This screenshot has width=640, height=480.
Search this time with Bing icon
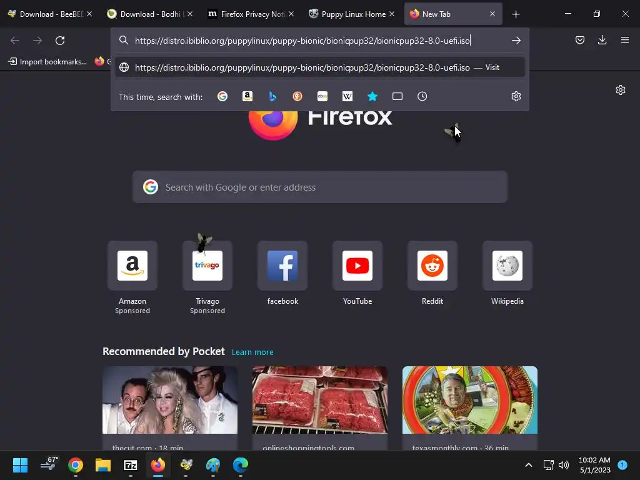coord(272,96)
